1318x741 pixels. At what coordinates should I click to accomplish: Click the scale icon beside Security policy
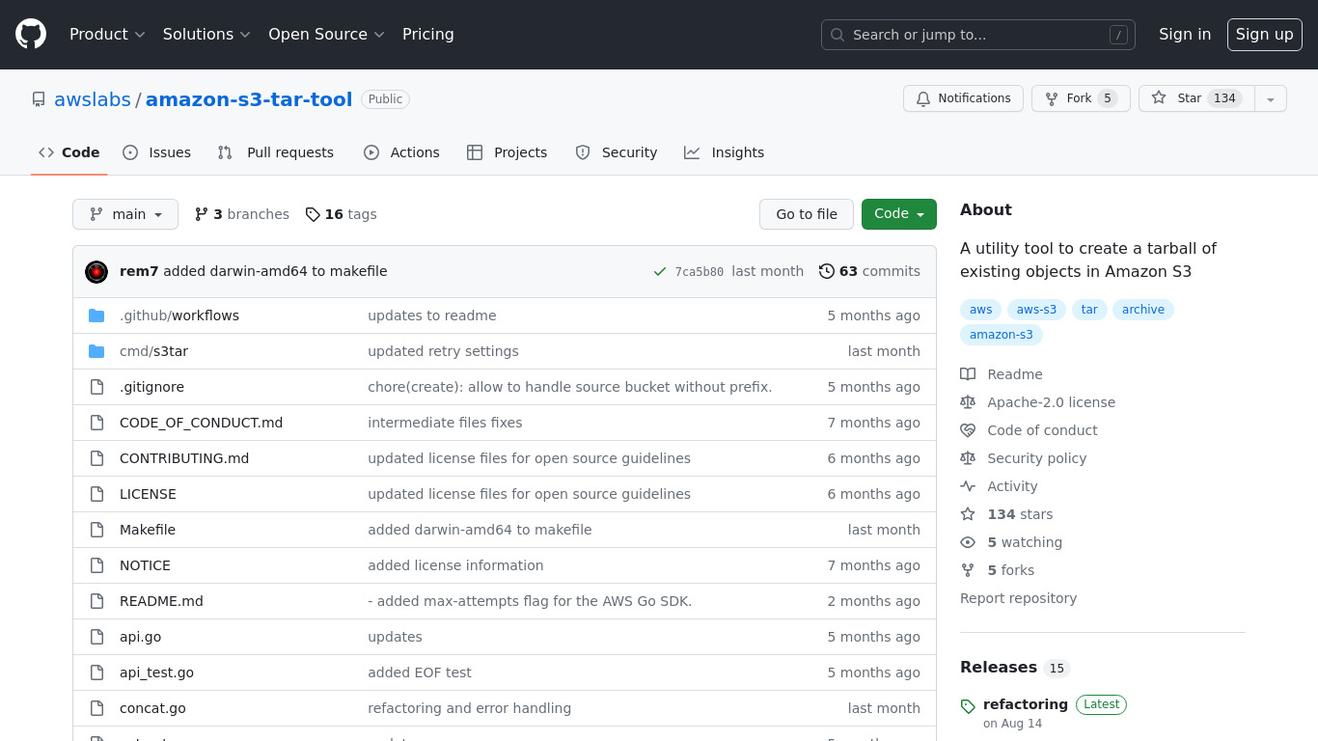pos(968,458)
